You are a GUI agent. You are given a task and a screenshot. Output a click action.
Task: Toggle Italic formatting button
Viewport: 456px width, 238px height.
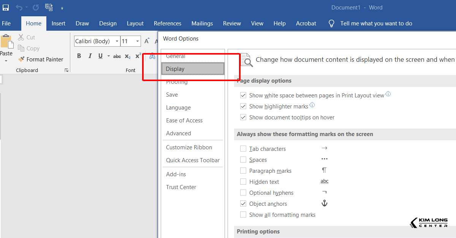click(90, 56)
